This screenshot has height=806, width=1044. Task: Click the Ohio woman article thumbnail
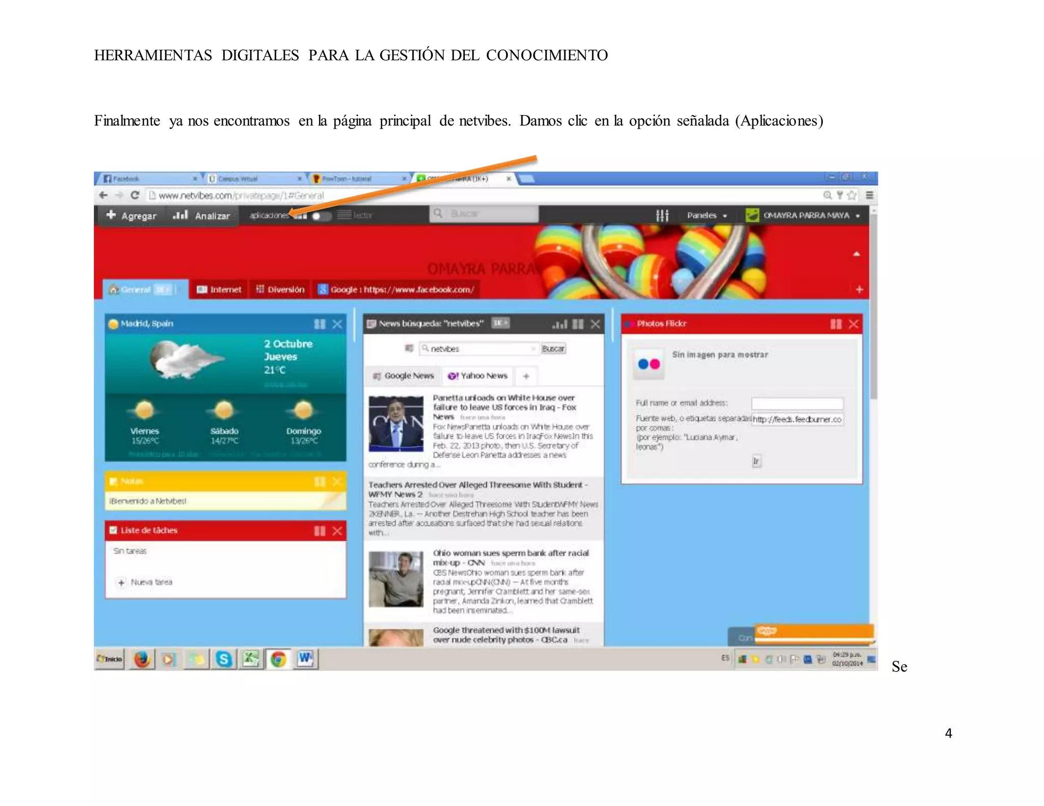click(396, 579)
